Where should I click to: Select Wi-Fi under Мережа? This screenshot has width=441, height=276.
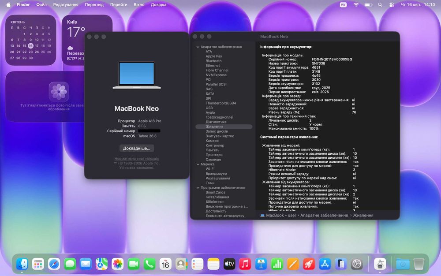(x=210, y=169)
